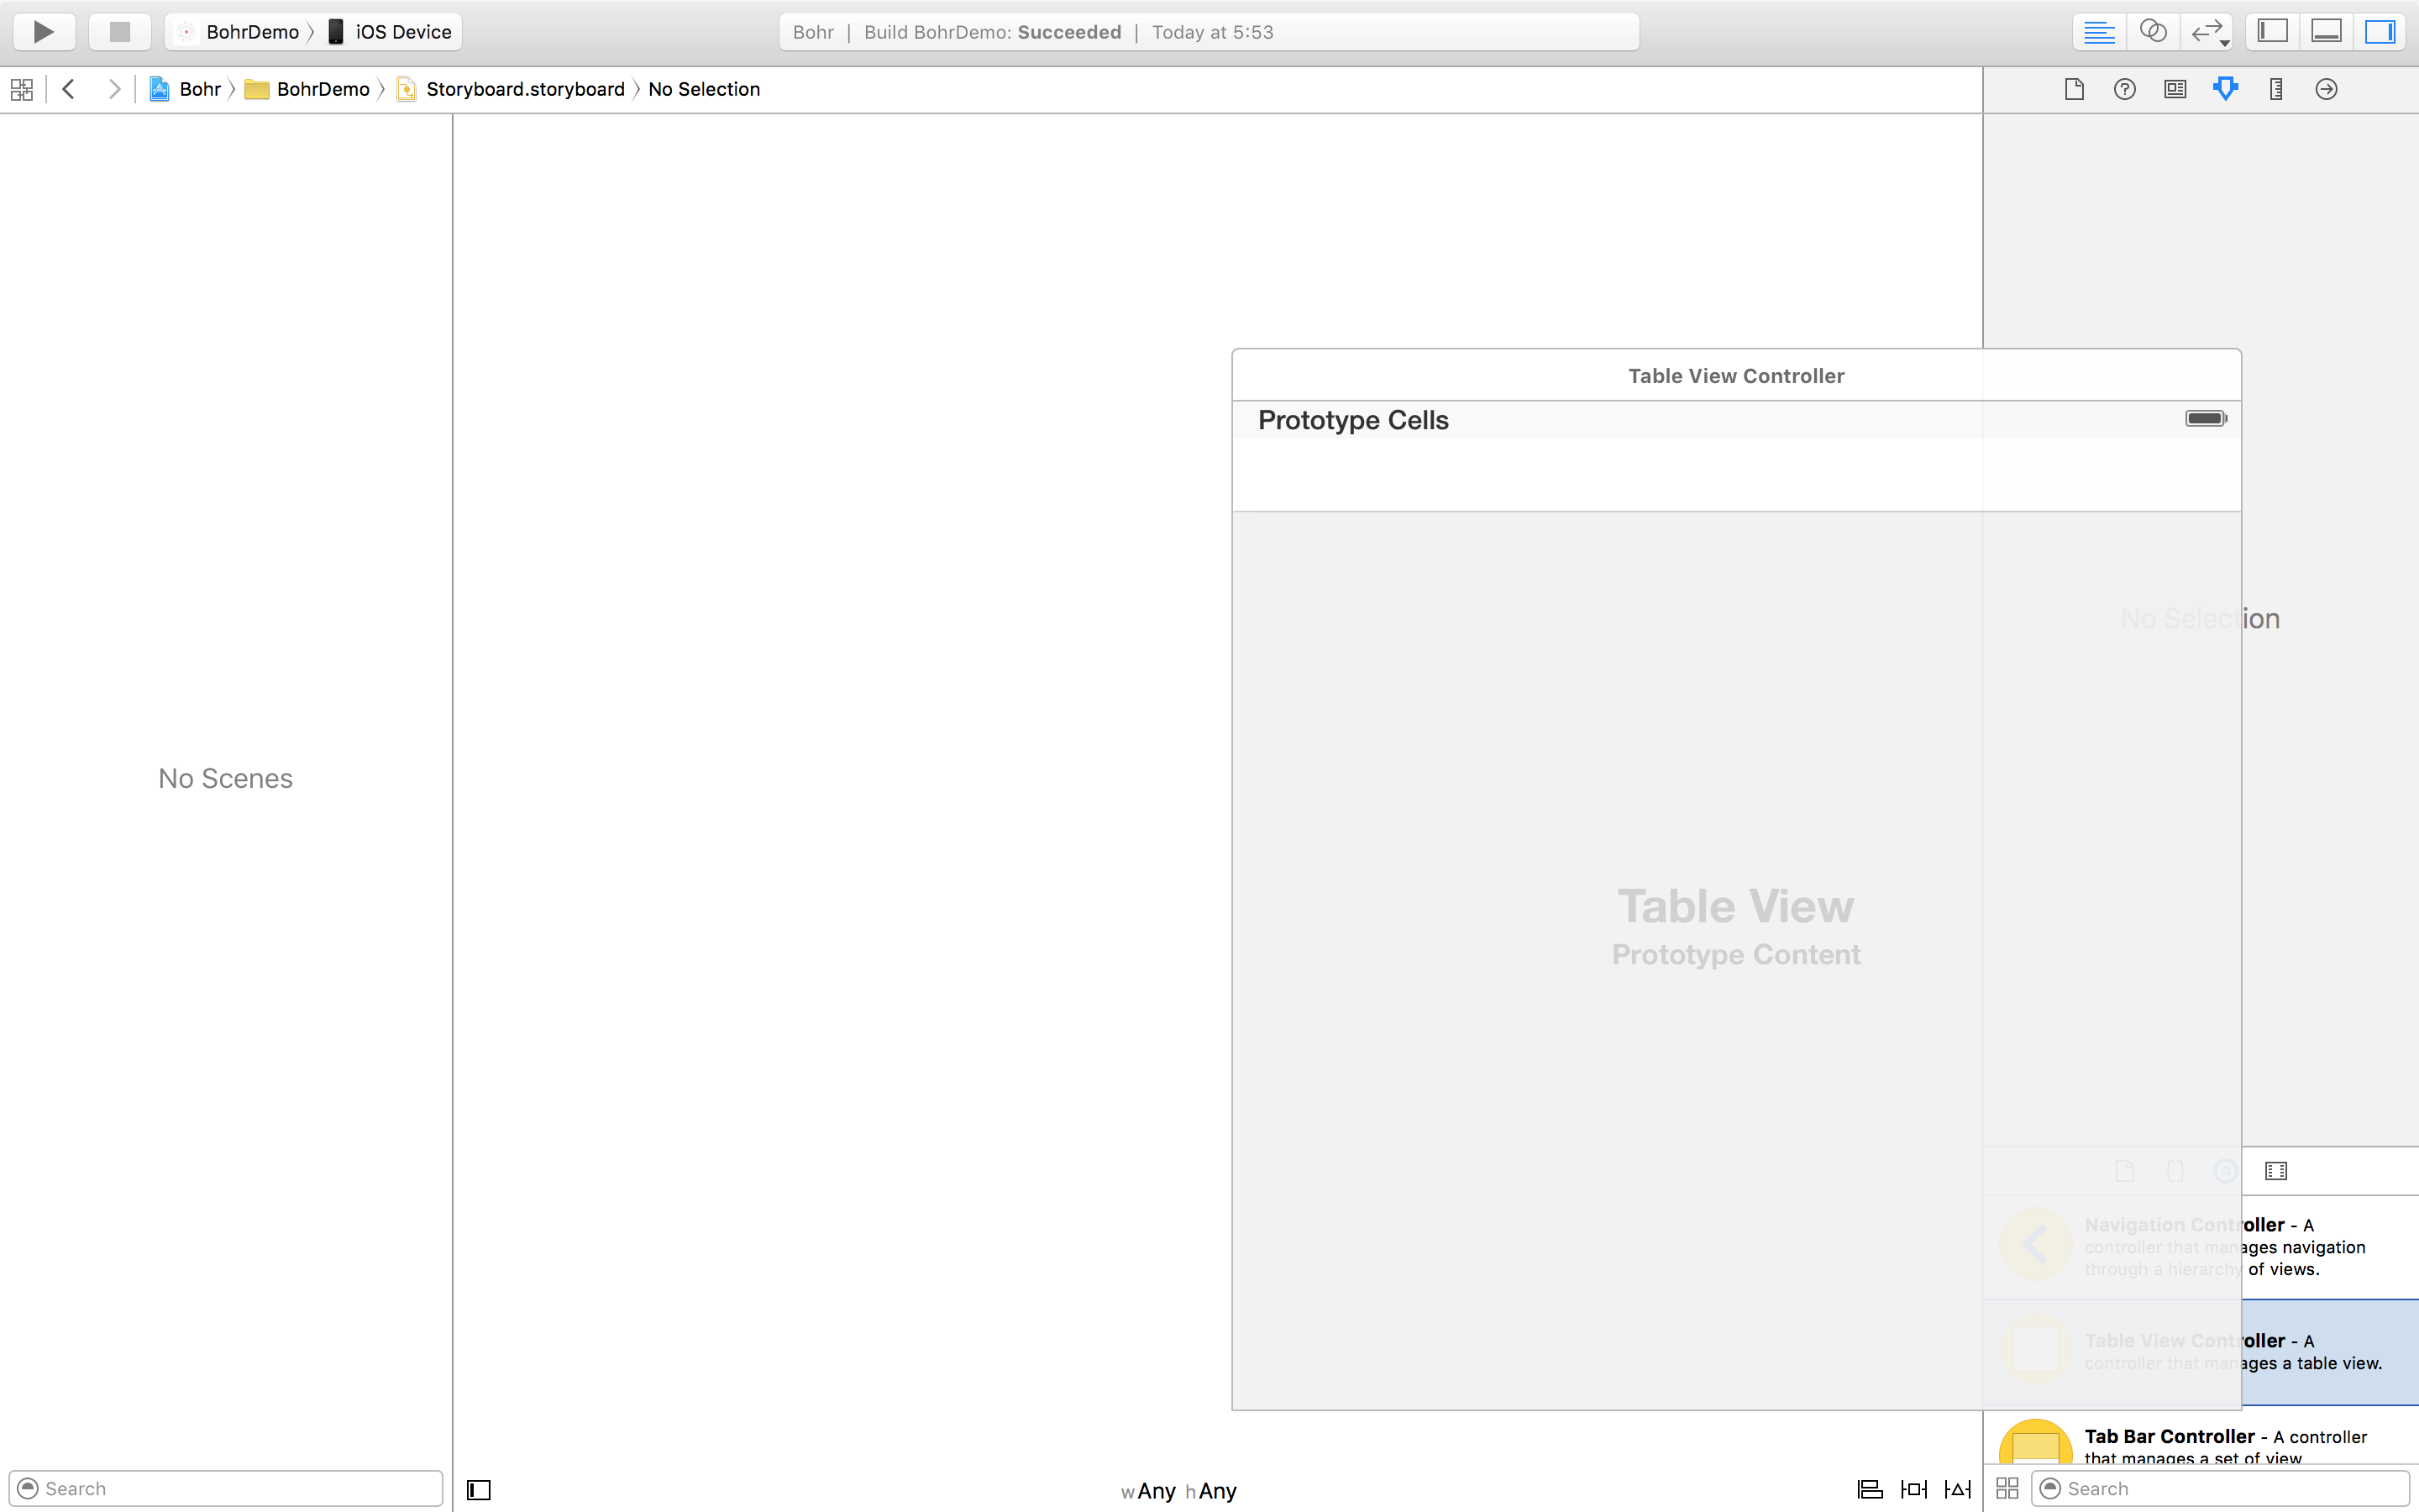This screenshot has width=2419, height=1512.
Task: Open the Assistant editor
Action: (2153, 32)
